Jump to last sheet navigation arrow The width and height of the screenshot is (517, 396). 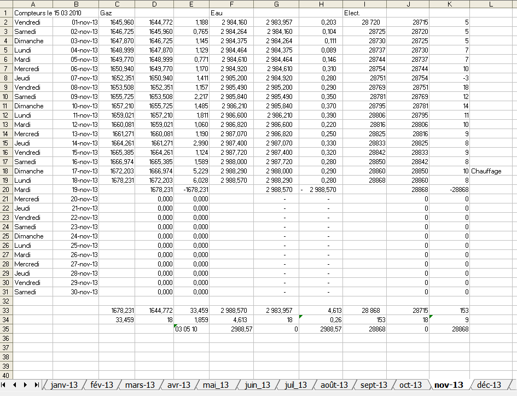click(x=37, y=385)
